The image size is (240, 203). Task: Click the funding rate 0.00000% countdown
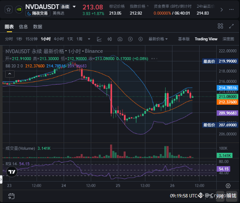172,13
